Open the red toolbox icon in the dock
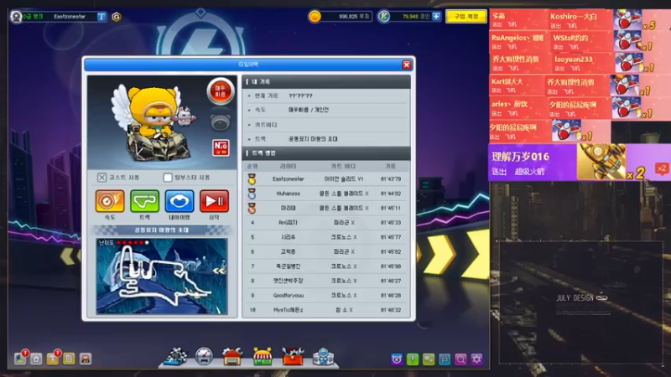 click(293, 357)
